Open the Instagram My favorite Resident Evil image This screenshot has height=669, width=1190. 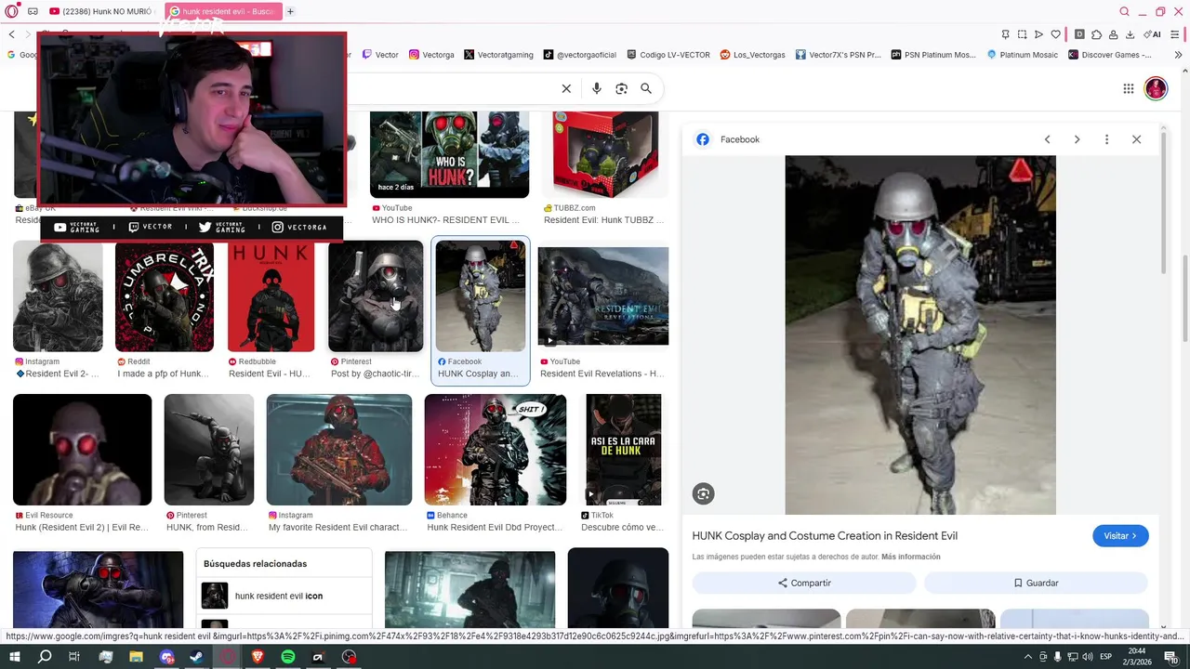pos(339,450)
